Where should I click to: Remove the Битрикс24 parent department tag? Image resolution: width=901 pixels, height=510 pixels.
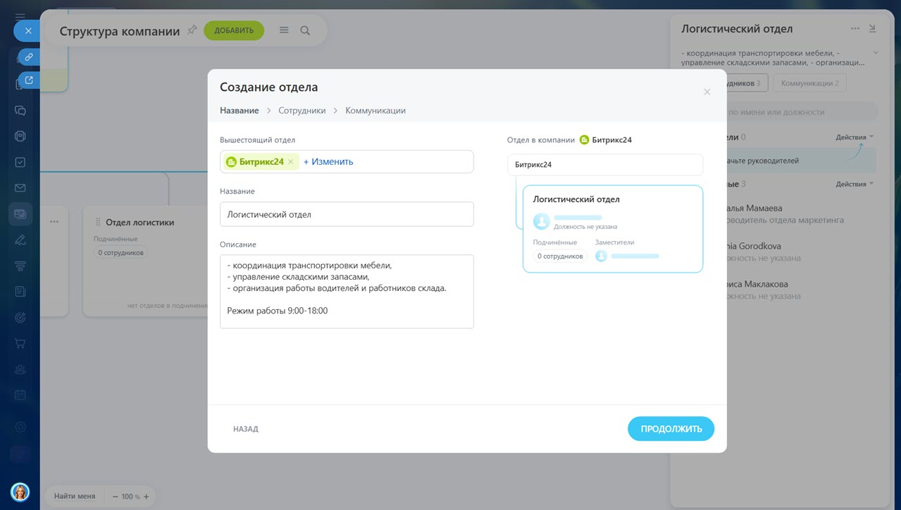click(x=291, y=162)
